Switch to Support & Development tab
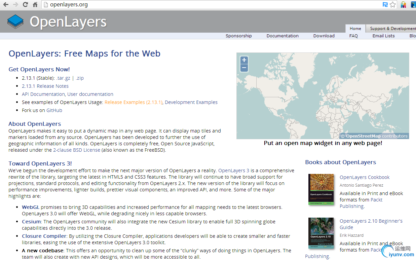The width and height of the screenshot is (416, 260). point(391,29)
